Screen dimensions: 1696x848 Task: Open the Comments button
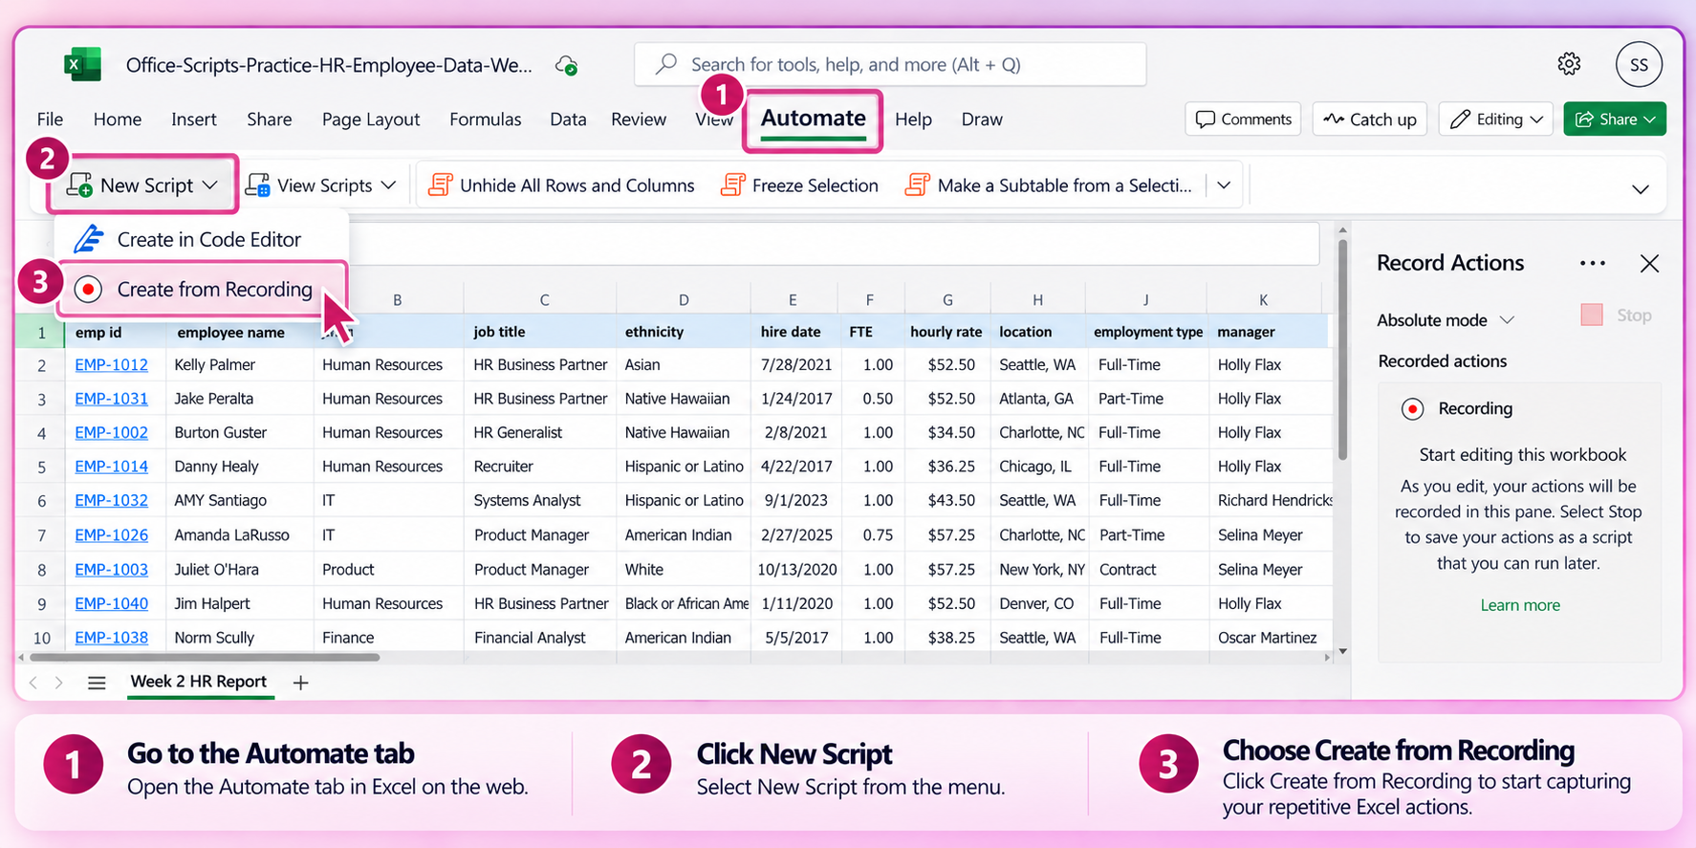pos(1243,119)
